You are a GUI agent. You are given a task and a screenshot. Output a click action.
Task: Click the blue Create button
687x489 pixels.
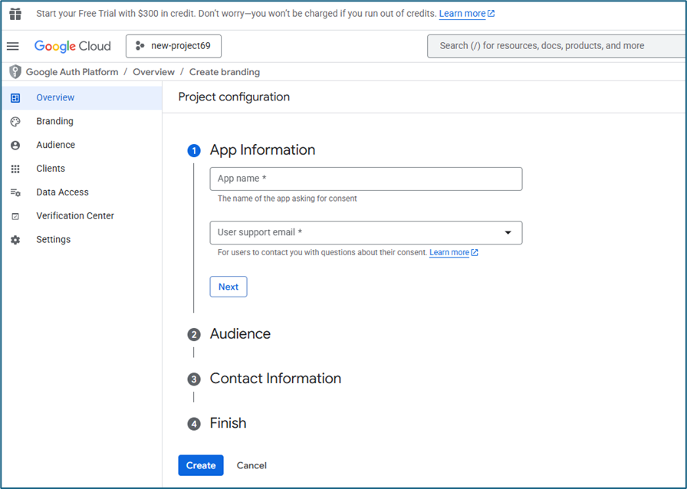(x=201, y=465)
